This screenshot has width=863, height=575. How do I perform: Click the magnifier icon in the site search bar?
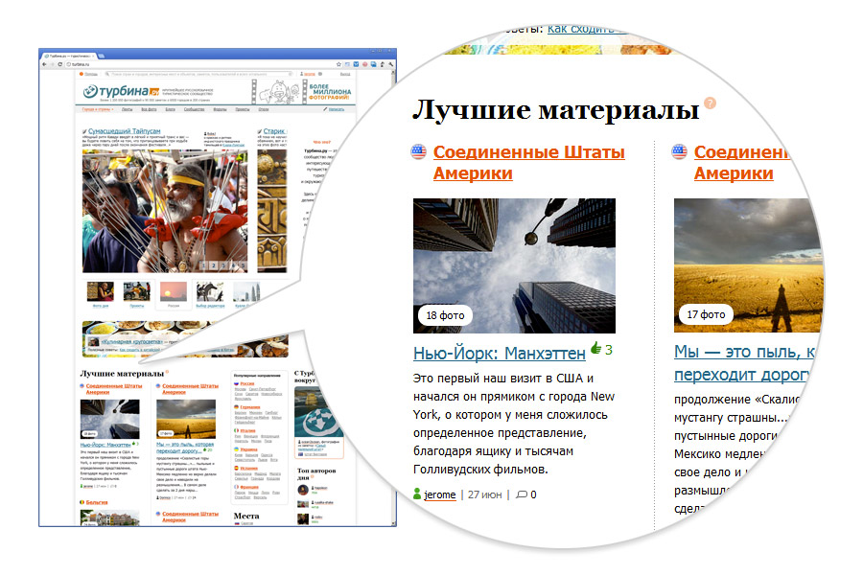point(107,74)
